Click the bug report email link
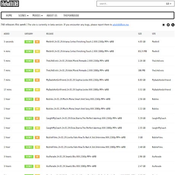This screenshot has width=175, height=175. 121,25
